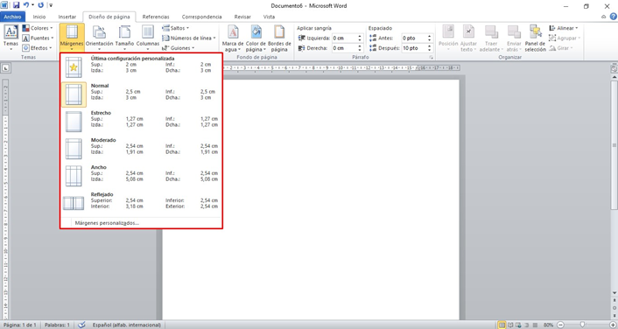This screenshot has width=618, height=329.
Task: Open the Archivo file tab
Action: coord(12,17)
